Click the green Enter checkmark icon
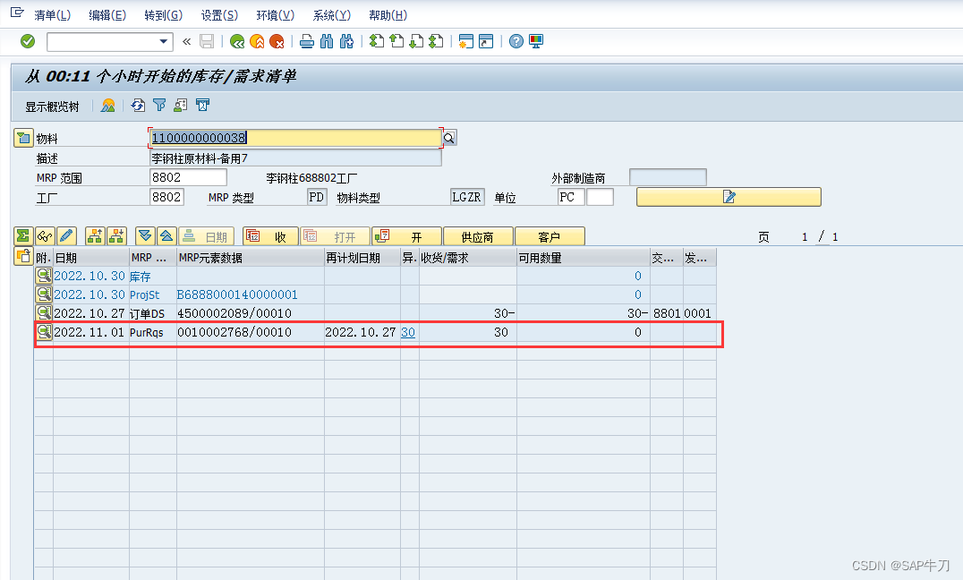Image resolution: width=963 pixels, height=580 pixels. coord(28,41)
